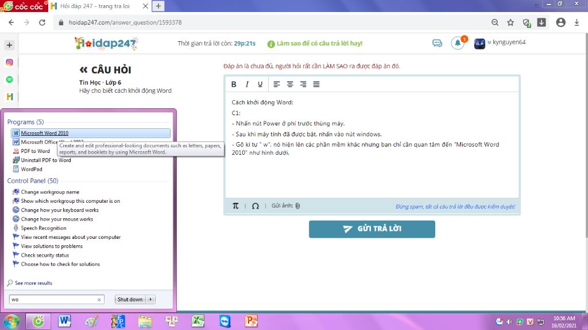
Task: Select Uninstall PDF to Word result
Action: click(46, 160)
